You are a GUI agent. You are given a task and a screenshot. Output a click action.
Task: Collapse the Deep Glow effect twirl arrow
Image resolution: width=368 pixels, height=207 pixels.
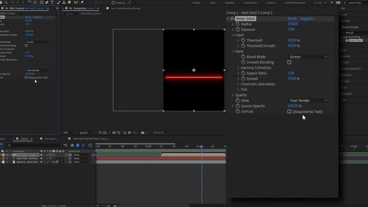(x=228, y=18)
